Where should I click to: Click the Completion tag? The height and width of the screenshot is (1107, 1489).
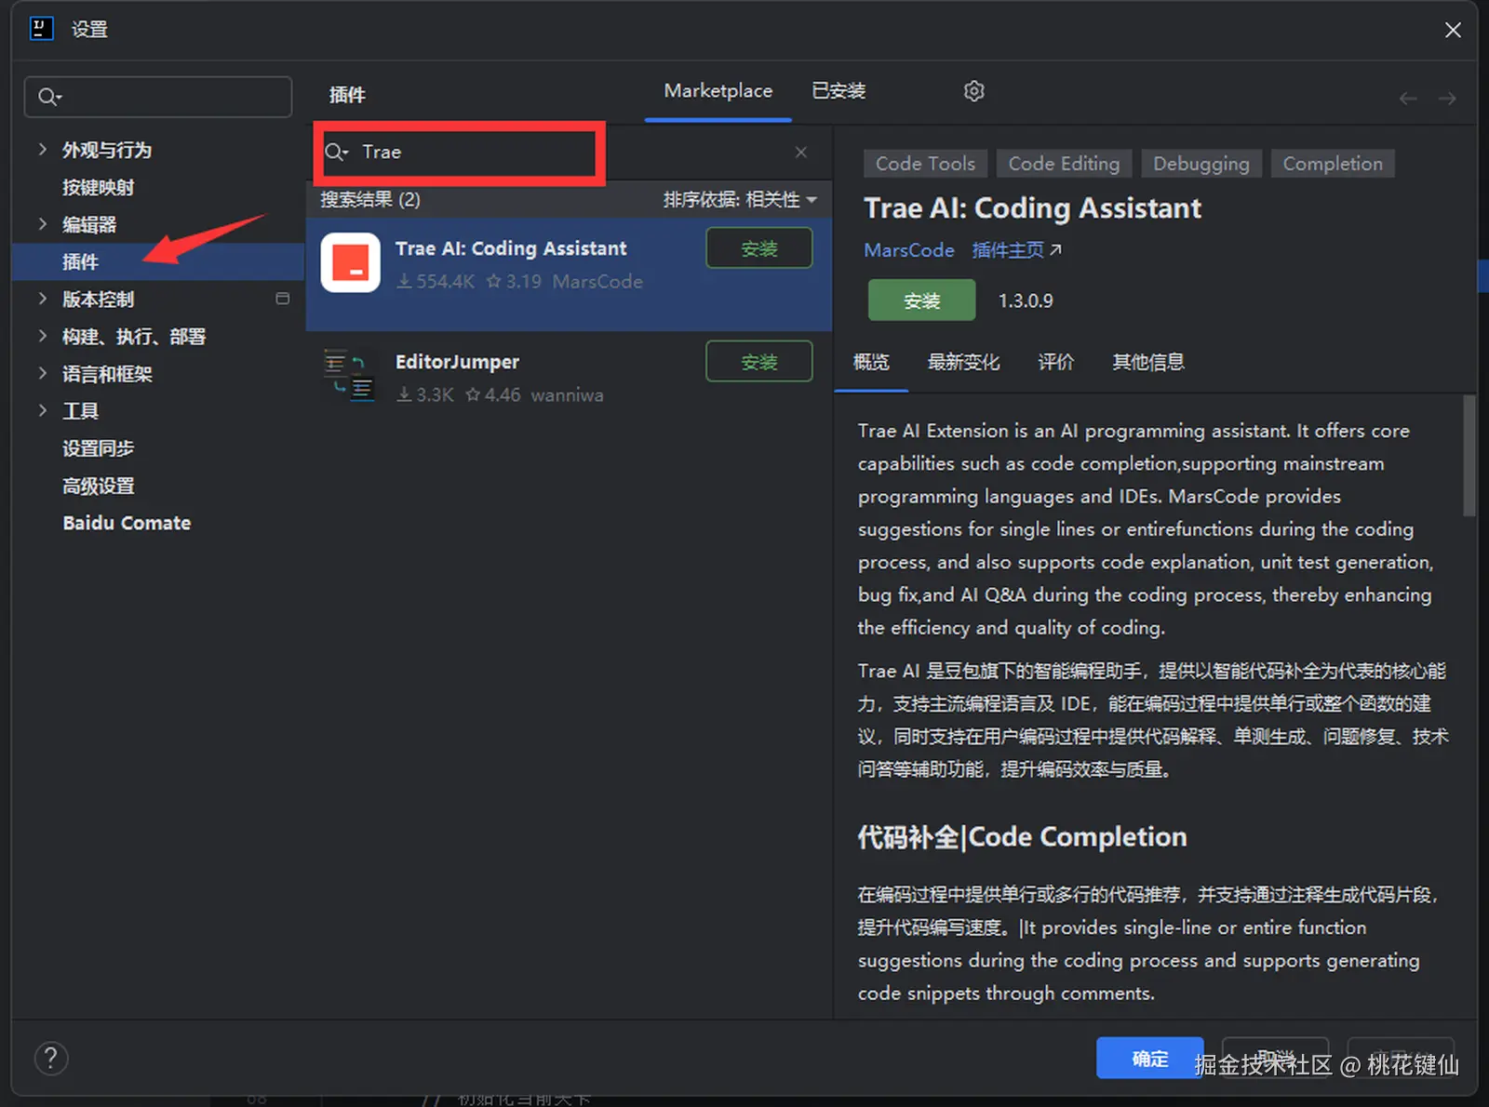1333,164
